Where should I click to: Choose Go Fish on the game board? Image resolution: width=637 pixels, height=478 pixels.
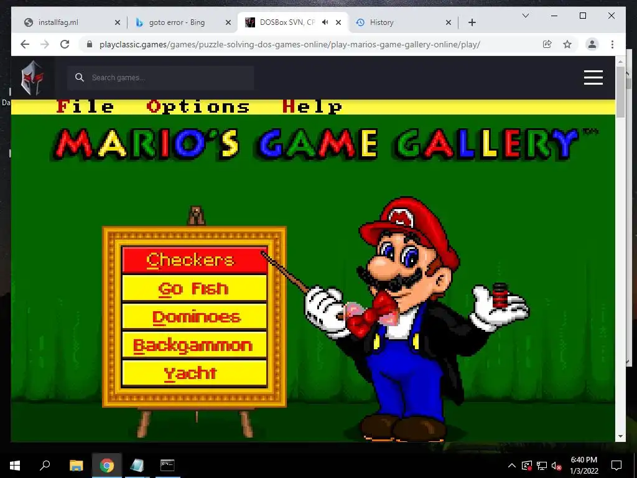click(x=195, y=288)
